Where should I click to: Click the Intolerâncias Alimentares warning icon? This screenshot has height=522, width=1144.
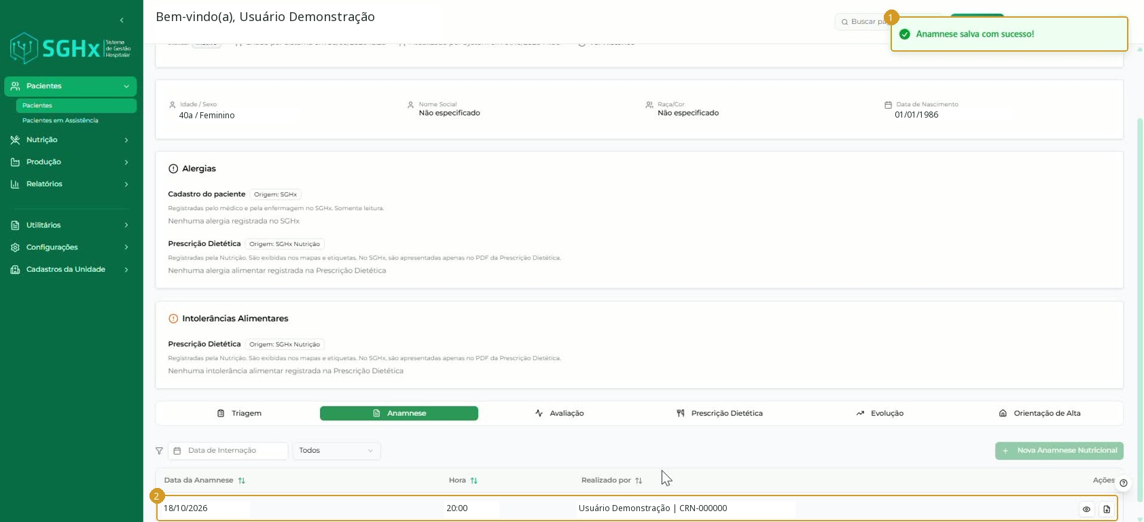click(173, 319)
